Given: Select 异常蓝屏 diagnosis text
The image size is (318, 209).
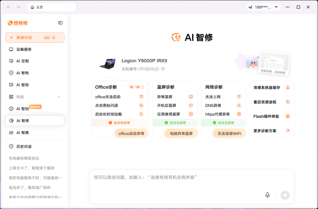Looking at the screenshot, I should (x=165, y=97).
